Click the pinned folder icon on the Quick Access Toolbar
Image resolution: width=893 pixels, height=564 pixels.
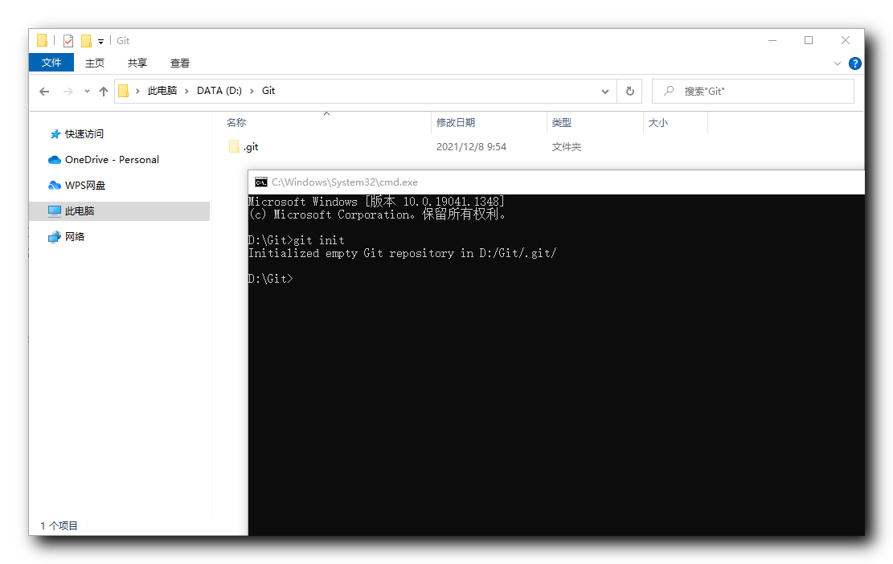(41, 40)
